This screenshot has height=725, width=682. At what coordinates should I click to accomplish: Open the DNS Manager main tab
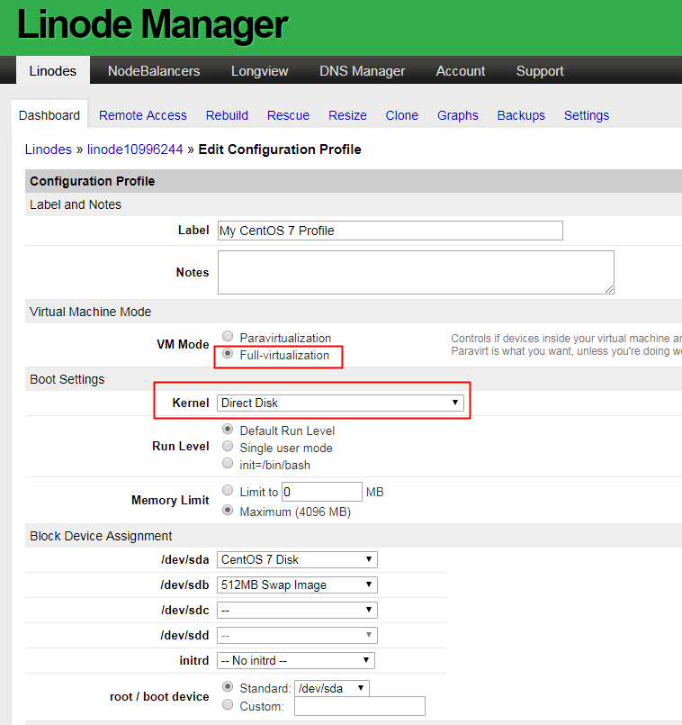[x=363, y=71]
